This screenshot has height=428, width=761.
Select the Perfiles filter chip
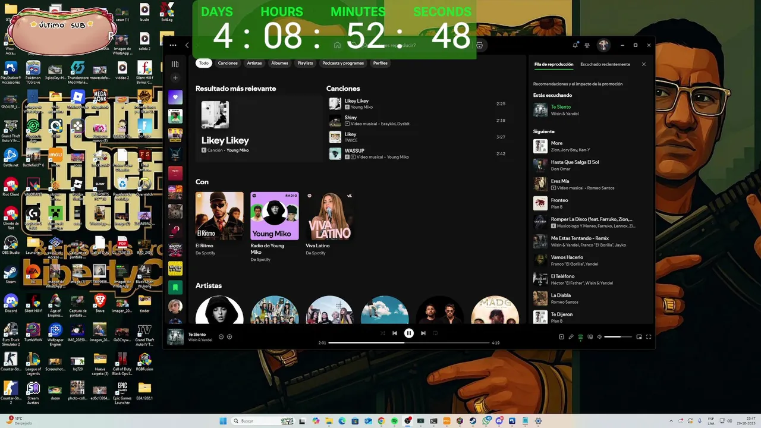tap(380, 63)
